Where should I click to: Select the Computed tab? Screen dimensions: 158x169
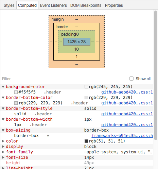tap(27, 5)
